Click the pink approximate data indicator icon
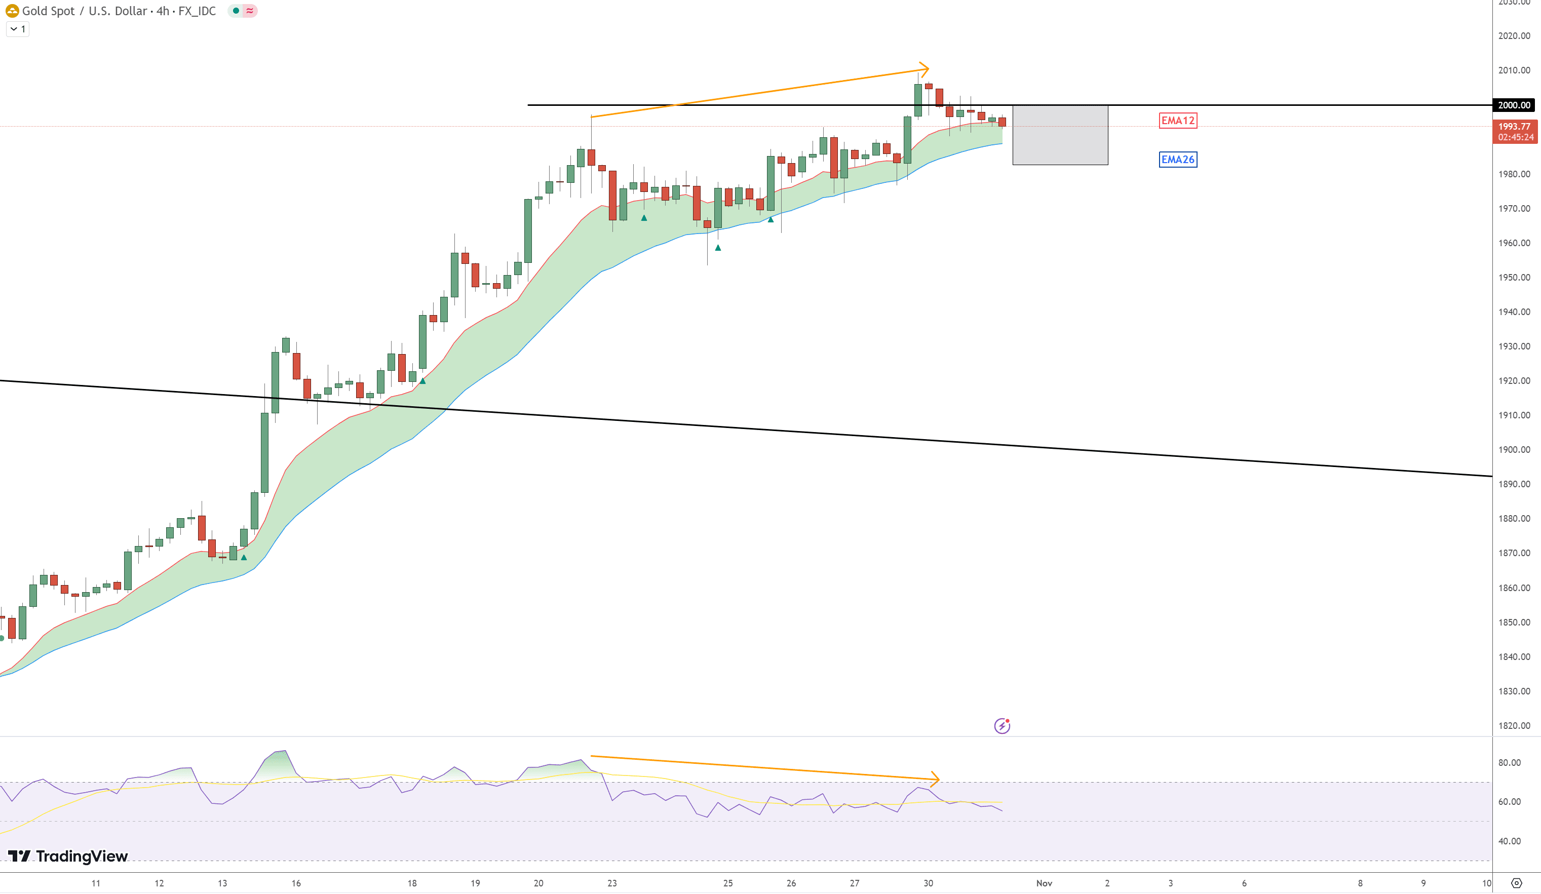This screenshot has height=894, width=1541. tap(250, 11)
